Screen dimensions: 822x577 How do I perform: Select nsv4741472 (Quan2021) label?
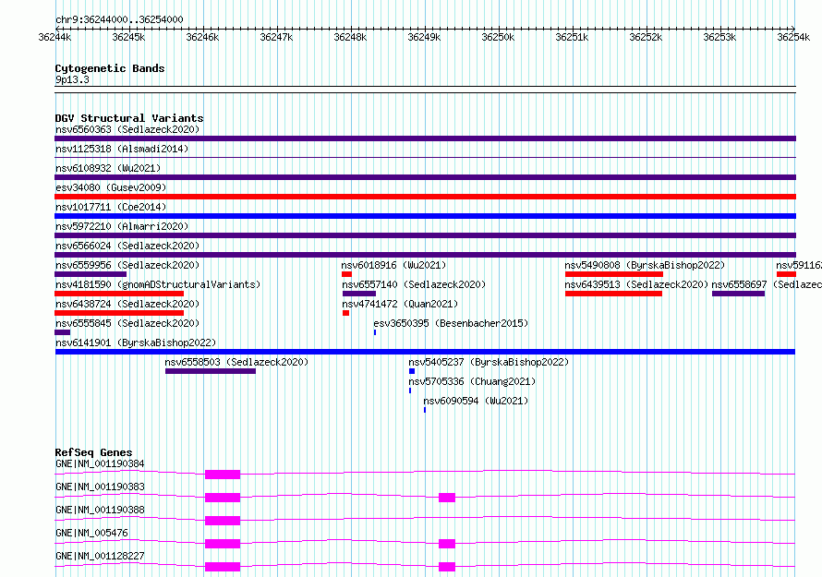pyautogui.click(x=400, y=304)
